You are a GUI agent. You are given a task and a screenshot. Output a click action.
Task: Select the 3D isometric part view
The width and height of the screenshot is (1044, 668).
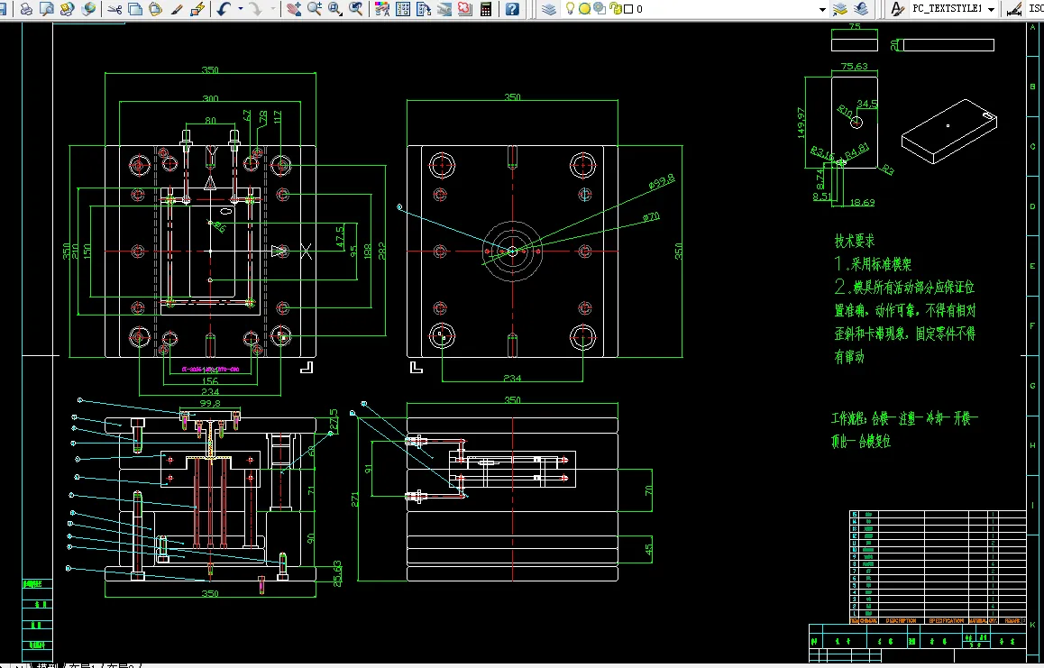[949, 132]
